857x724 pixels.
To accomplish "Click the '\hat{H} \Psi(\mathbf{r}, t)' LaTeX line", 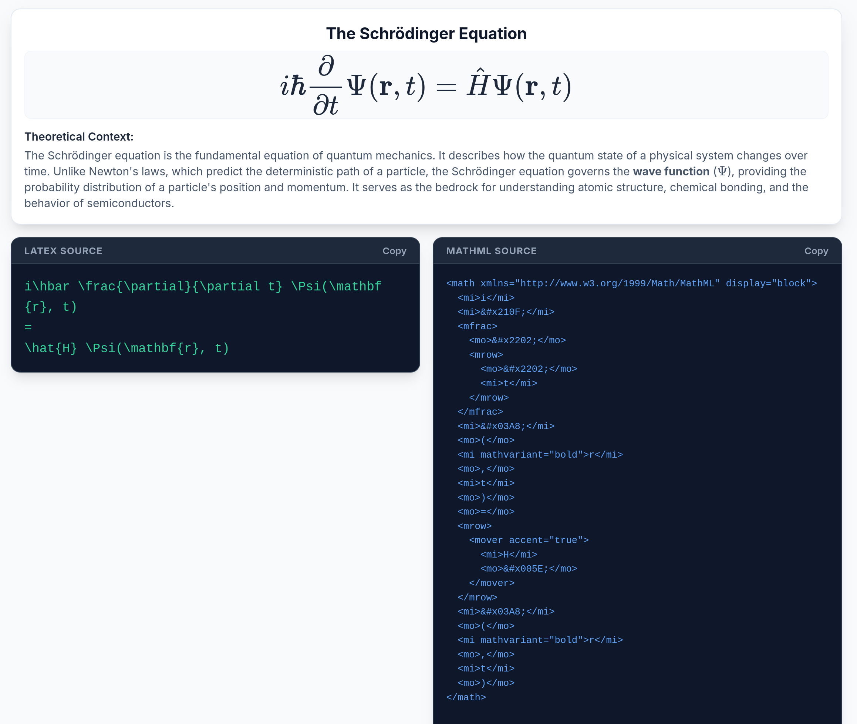I will click(x=127, y=348).
